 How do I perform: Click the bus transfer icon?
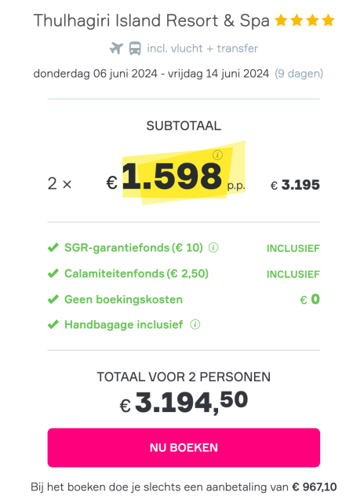click(135, 49)
